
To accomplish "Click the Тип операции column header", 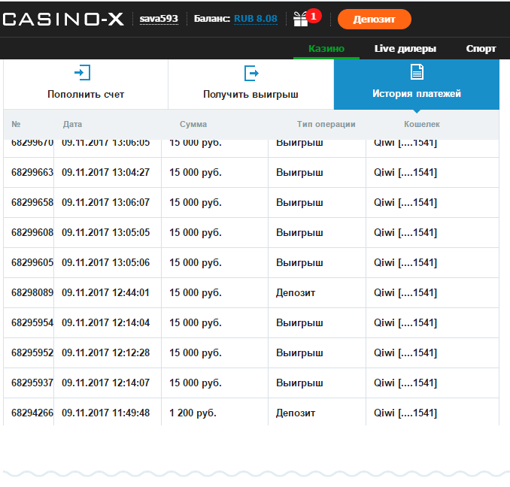I will click(326, 124).
